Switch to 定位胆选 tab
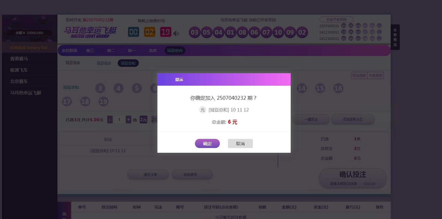This screenshot has height=219, width=442. point(69,50)
